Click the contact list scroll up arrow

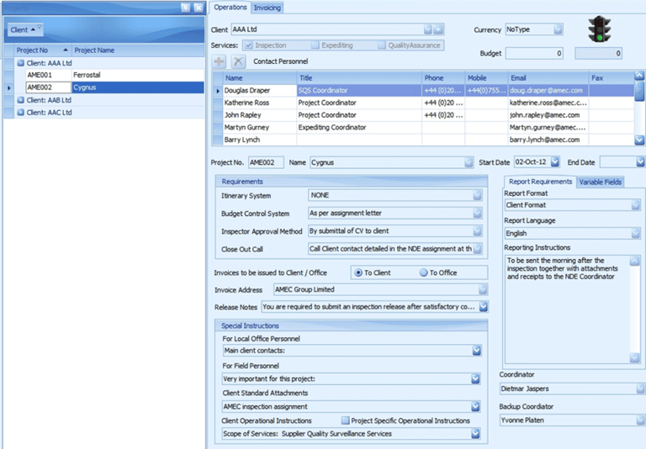[639, 76]
